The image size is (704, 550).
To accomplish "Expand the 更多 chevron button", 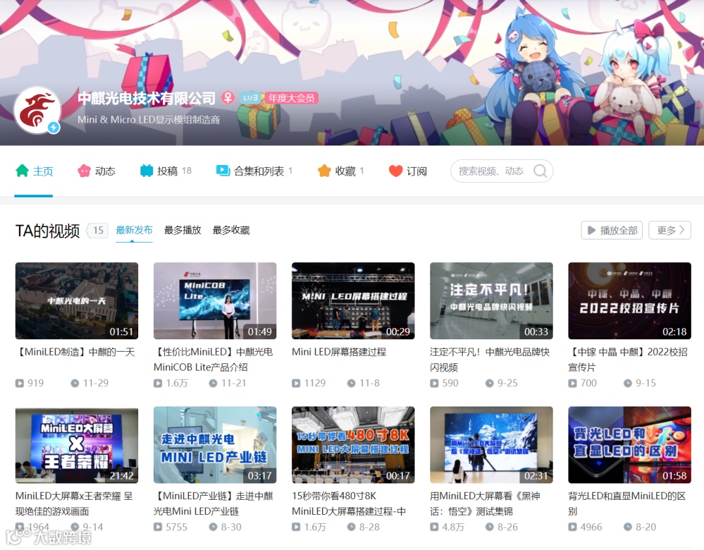I will tap(669, 230).
